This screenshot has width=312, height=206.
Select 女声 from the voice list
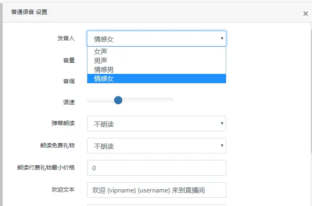coord(156,51)
